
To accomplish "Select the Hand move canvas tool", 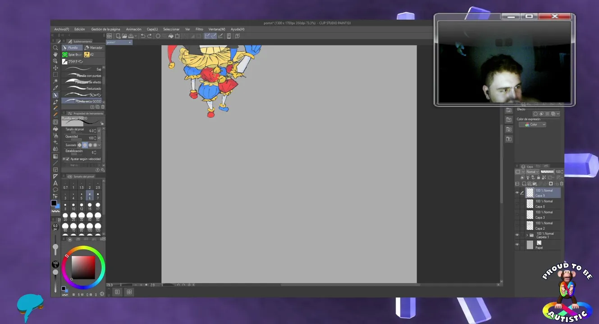I will click(55, 54).
